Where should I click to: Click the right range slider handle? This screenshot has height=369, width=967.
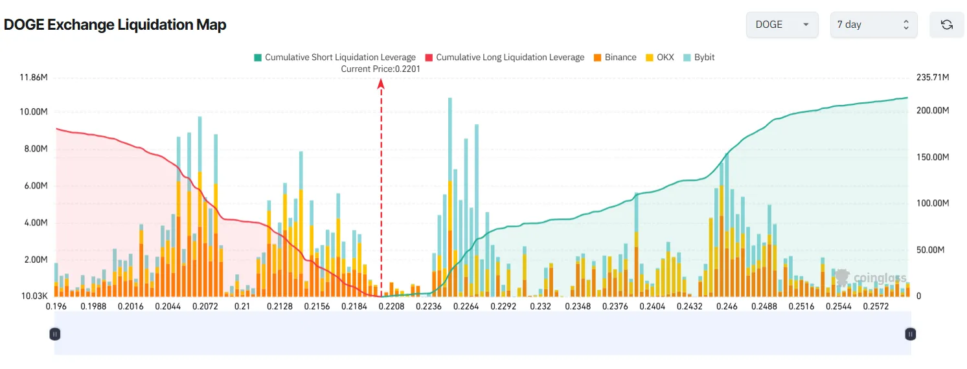(x=911, y=334)
